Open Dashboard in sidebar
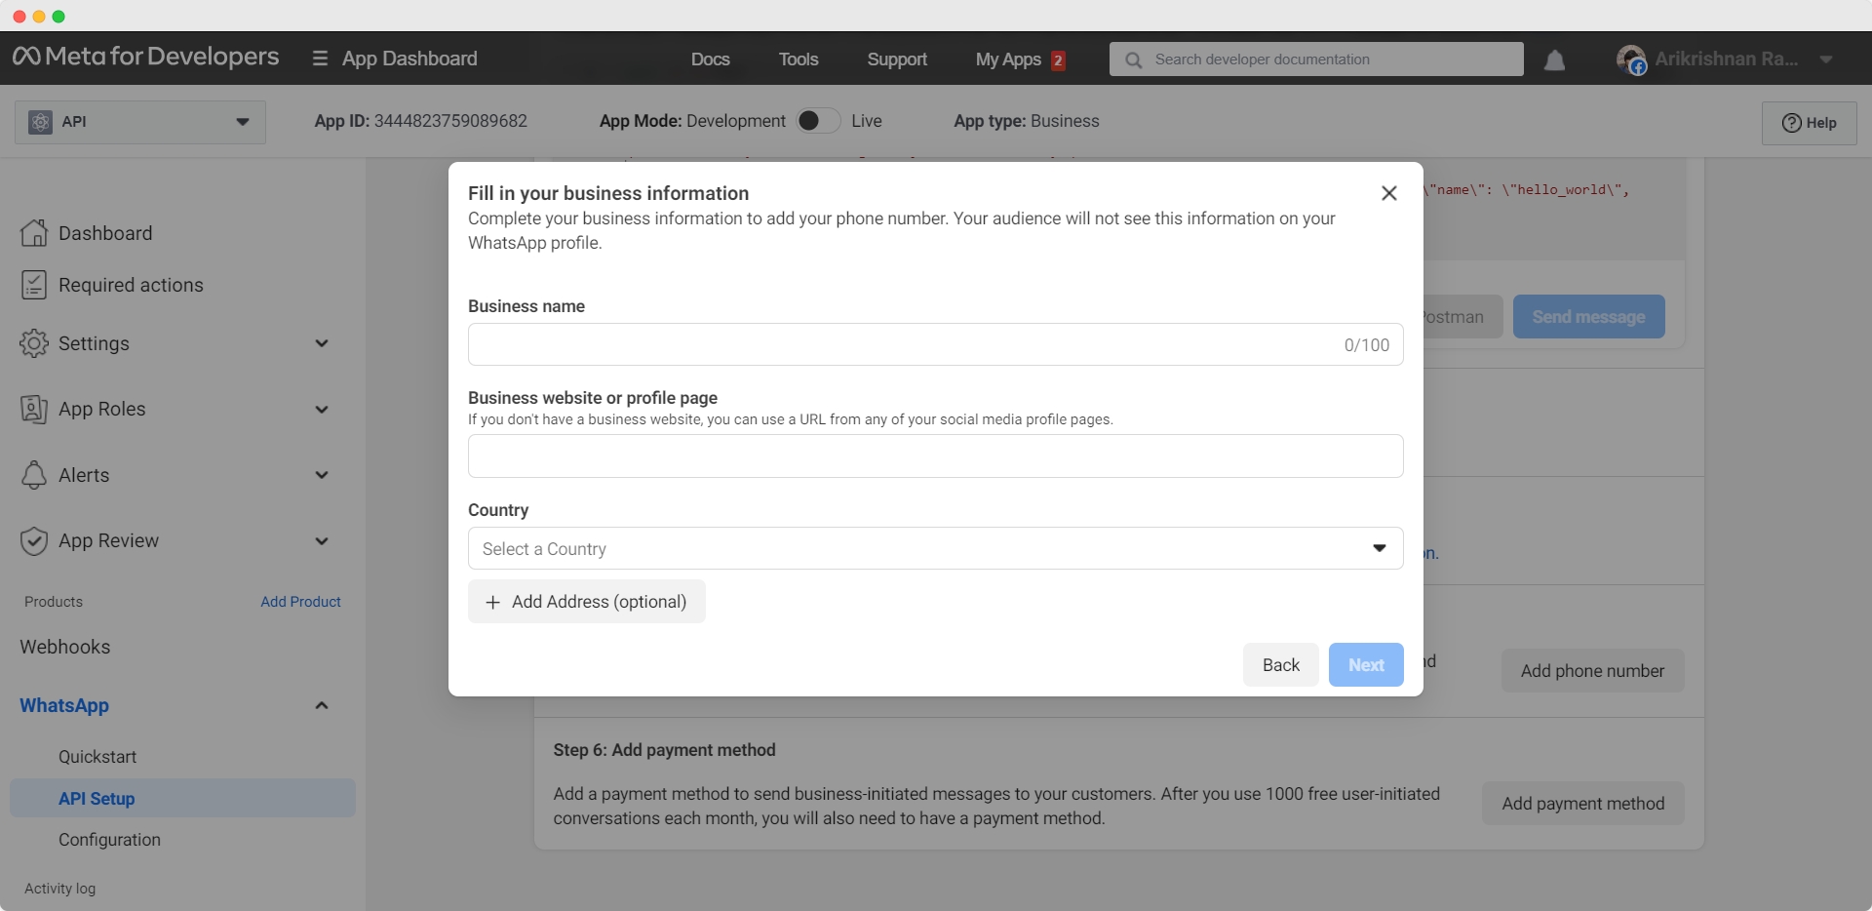 coord(105,233)
